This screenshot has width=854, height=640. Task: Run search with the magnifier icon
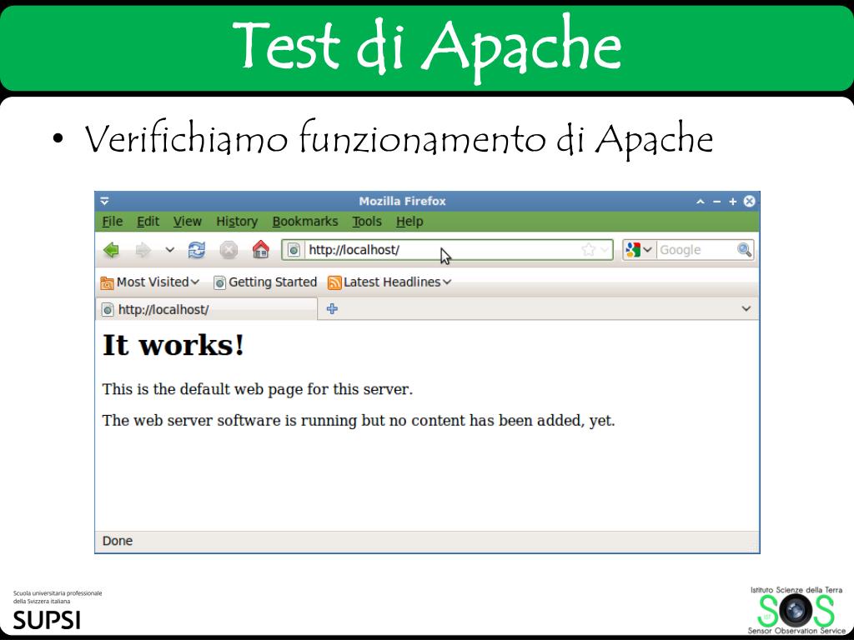(745, 250)
